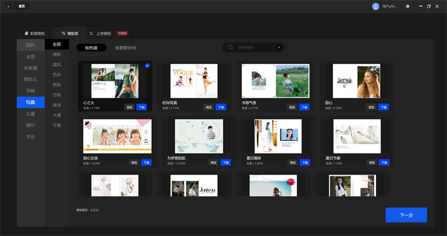Click the user avatar icon

coord(375,6)
